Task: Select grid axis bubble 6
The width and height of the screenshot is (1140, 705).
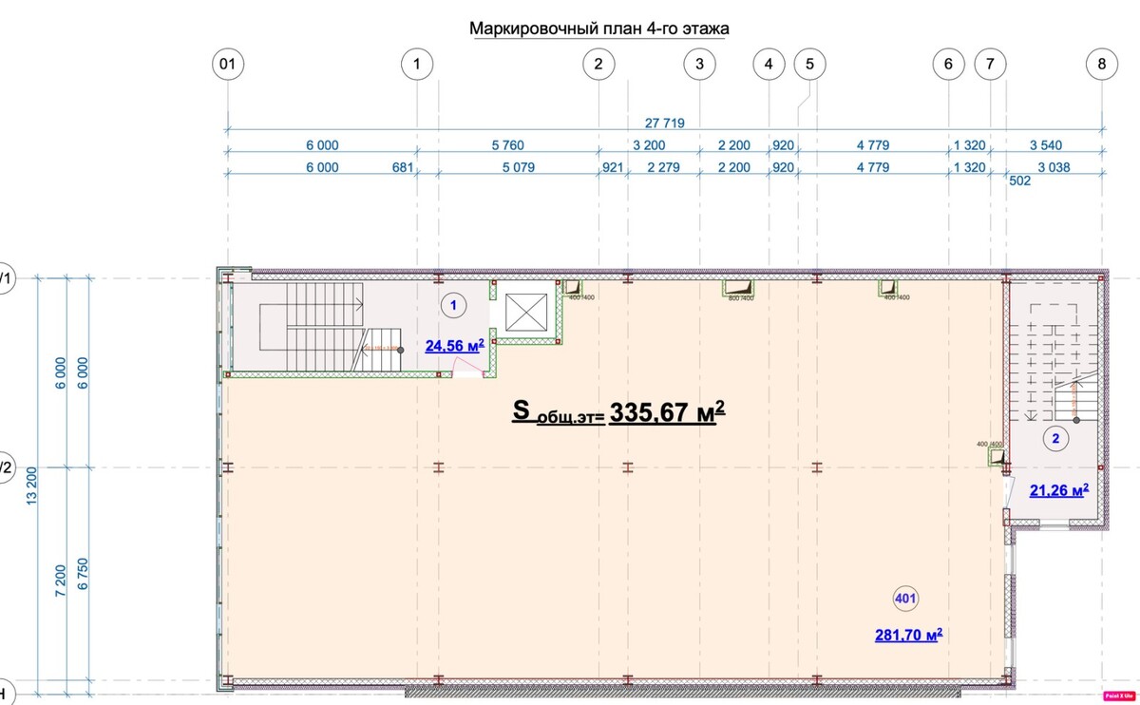Action: click(x=947, y=65)
